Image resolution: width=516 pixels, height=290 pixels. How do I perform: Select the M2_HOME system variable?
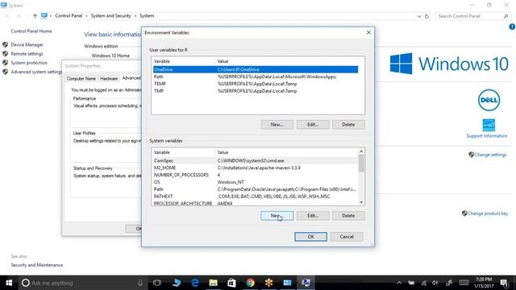256,168
